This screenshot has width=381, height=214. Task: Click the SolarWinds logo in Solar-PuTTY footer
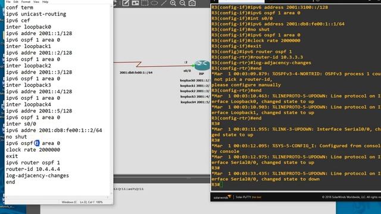(x=222, y=197)
